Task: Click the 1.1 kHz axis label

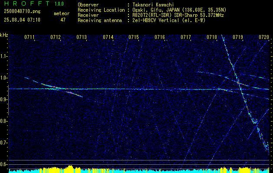Action: click(4, 56)
